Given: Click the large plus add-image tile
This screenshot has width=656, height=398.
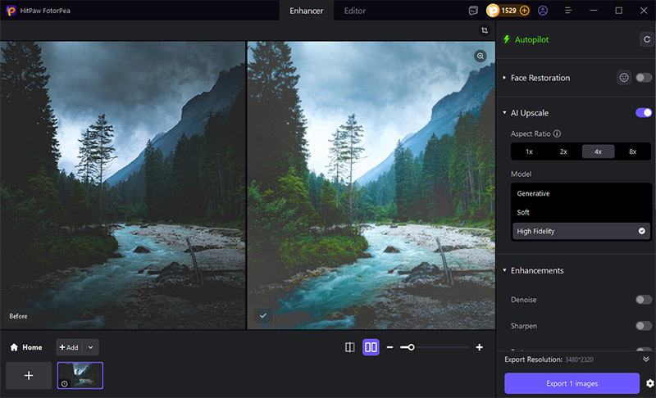Looking at the screenshot, I should [x=29, y=375].
